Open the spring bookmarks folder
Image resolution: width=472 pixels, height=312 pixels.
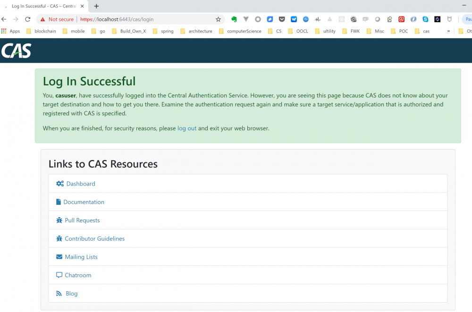(163, 31)
